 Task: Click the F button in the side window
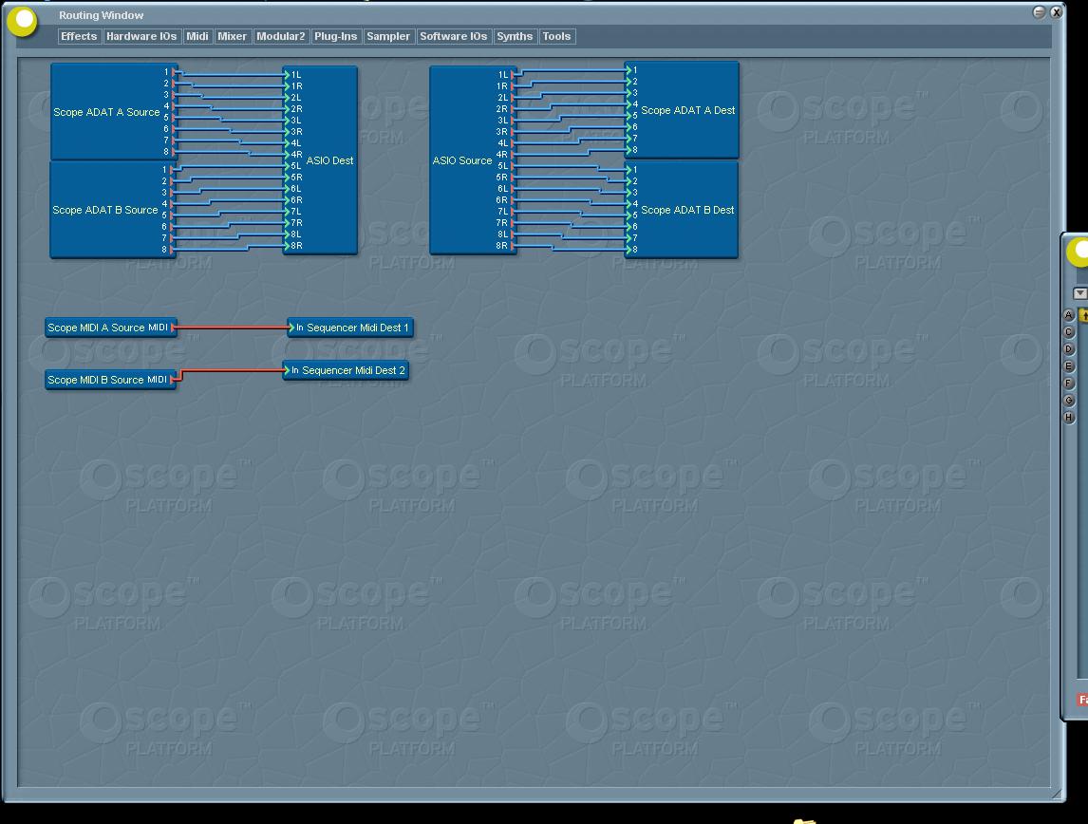[x=1069, y=383]
